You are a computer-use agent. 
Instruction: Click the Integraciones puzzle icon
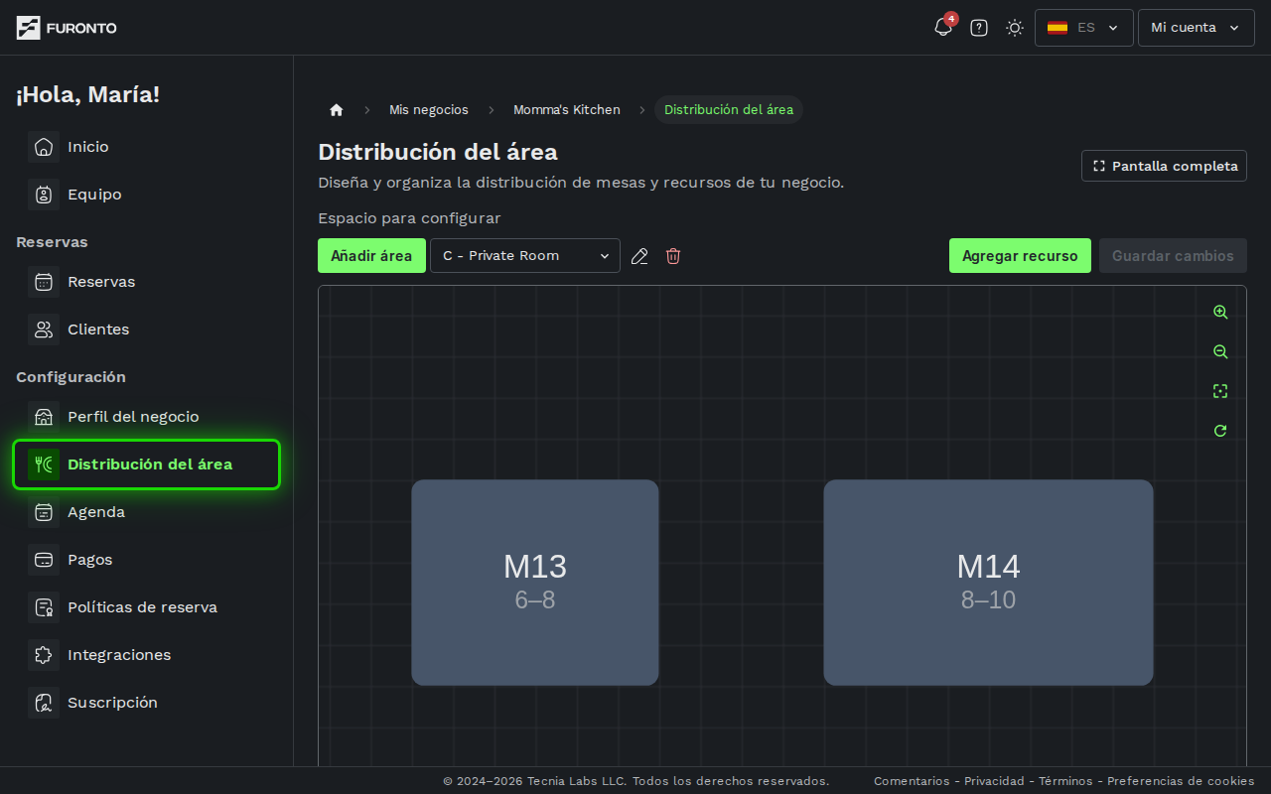pyautogui.click(x=44, y=655)
